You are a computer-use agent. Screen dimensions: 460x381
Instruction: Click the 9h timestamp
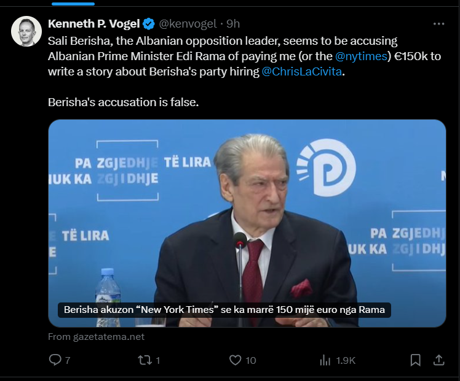[233, 24]
